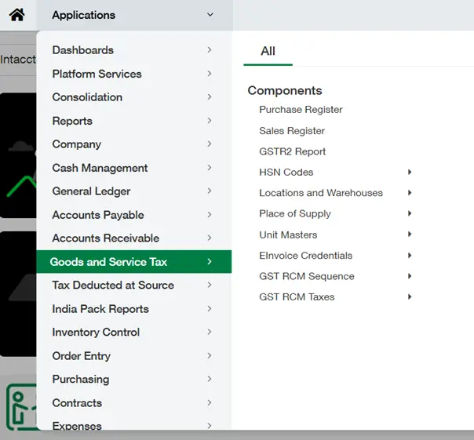Select Accounts Receivable menu item
This screenshot has width=474, height=440.
(105, 238)
